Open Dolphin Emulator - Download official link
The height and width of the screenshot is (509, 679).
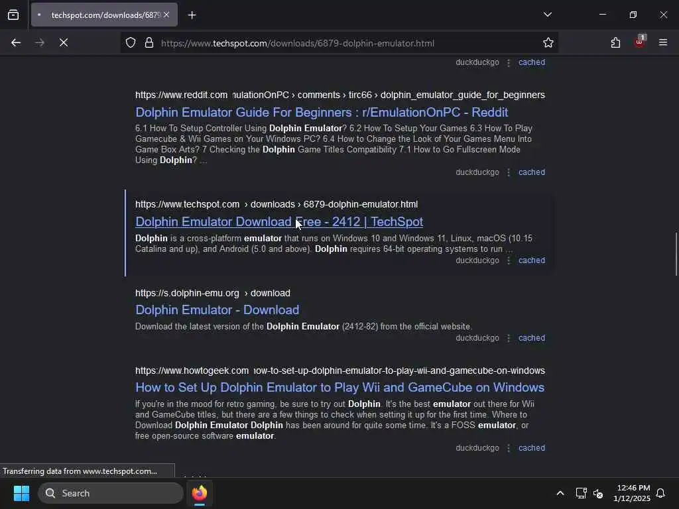217,310
